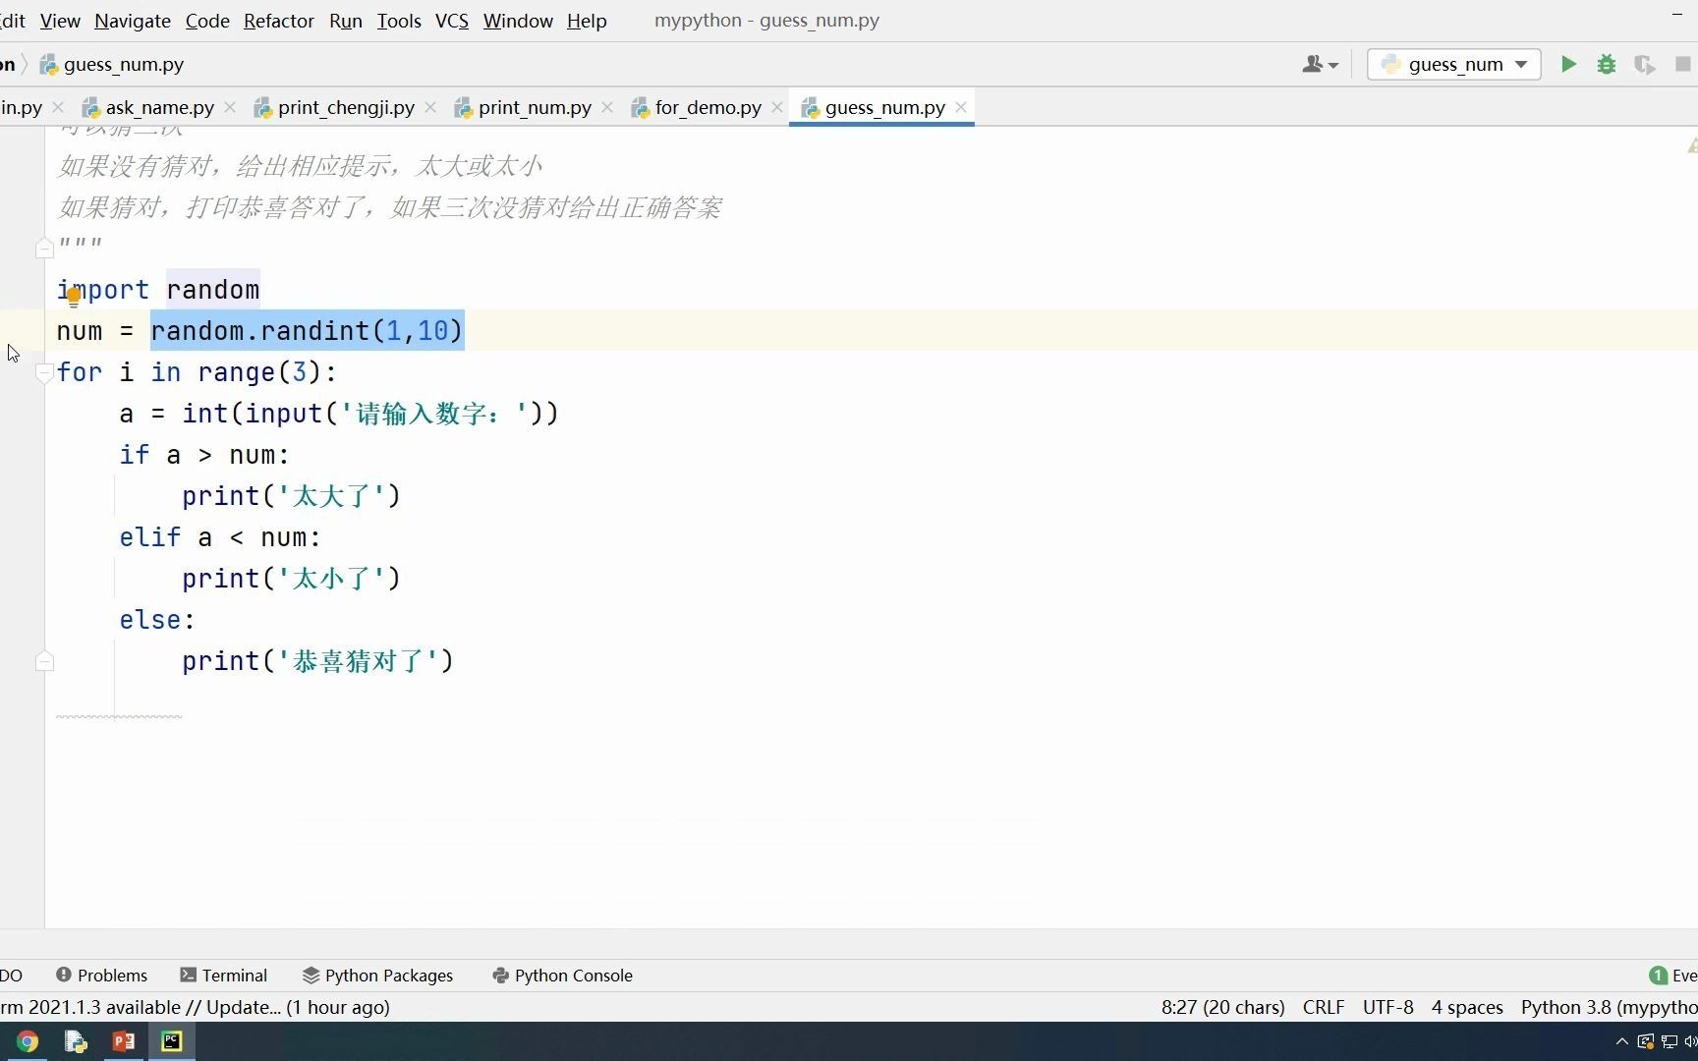Image resolution: width=1698 pixels, height=1061 pixels.
Task: Open the Terminal tool window
Action: [x=224, y=976]
